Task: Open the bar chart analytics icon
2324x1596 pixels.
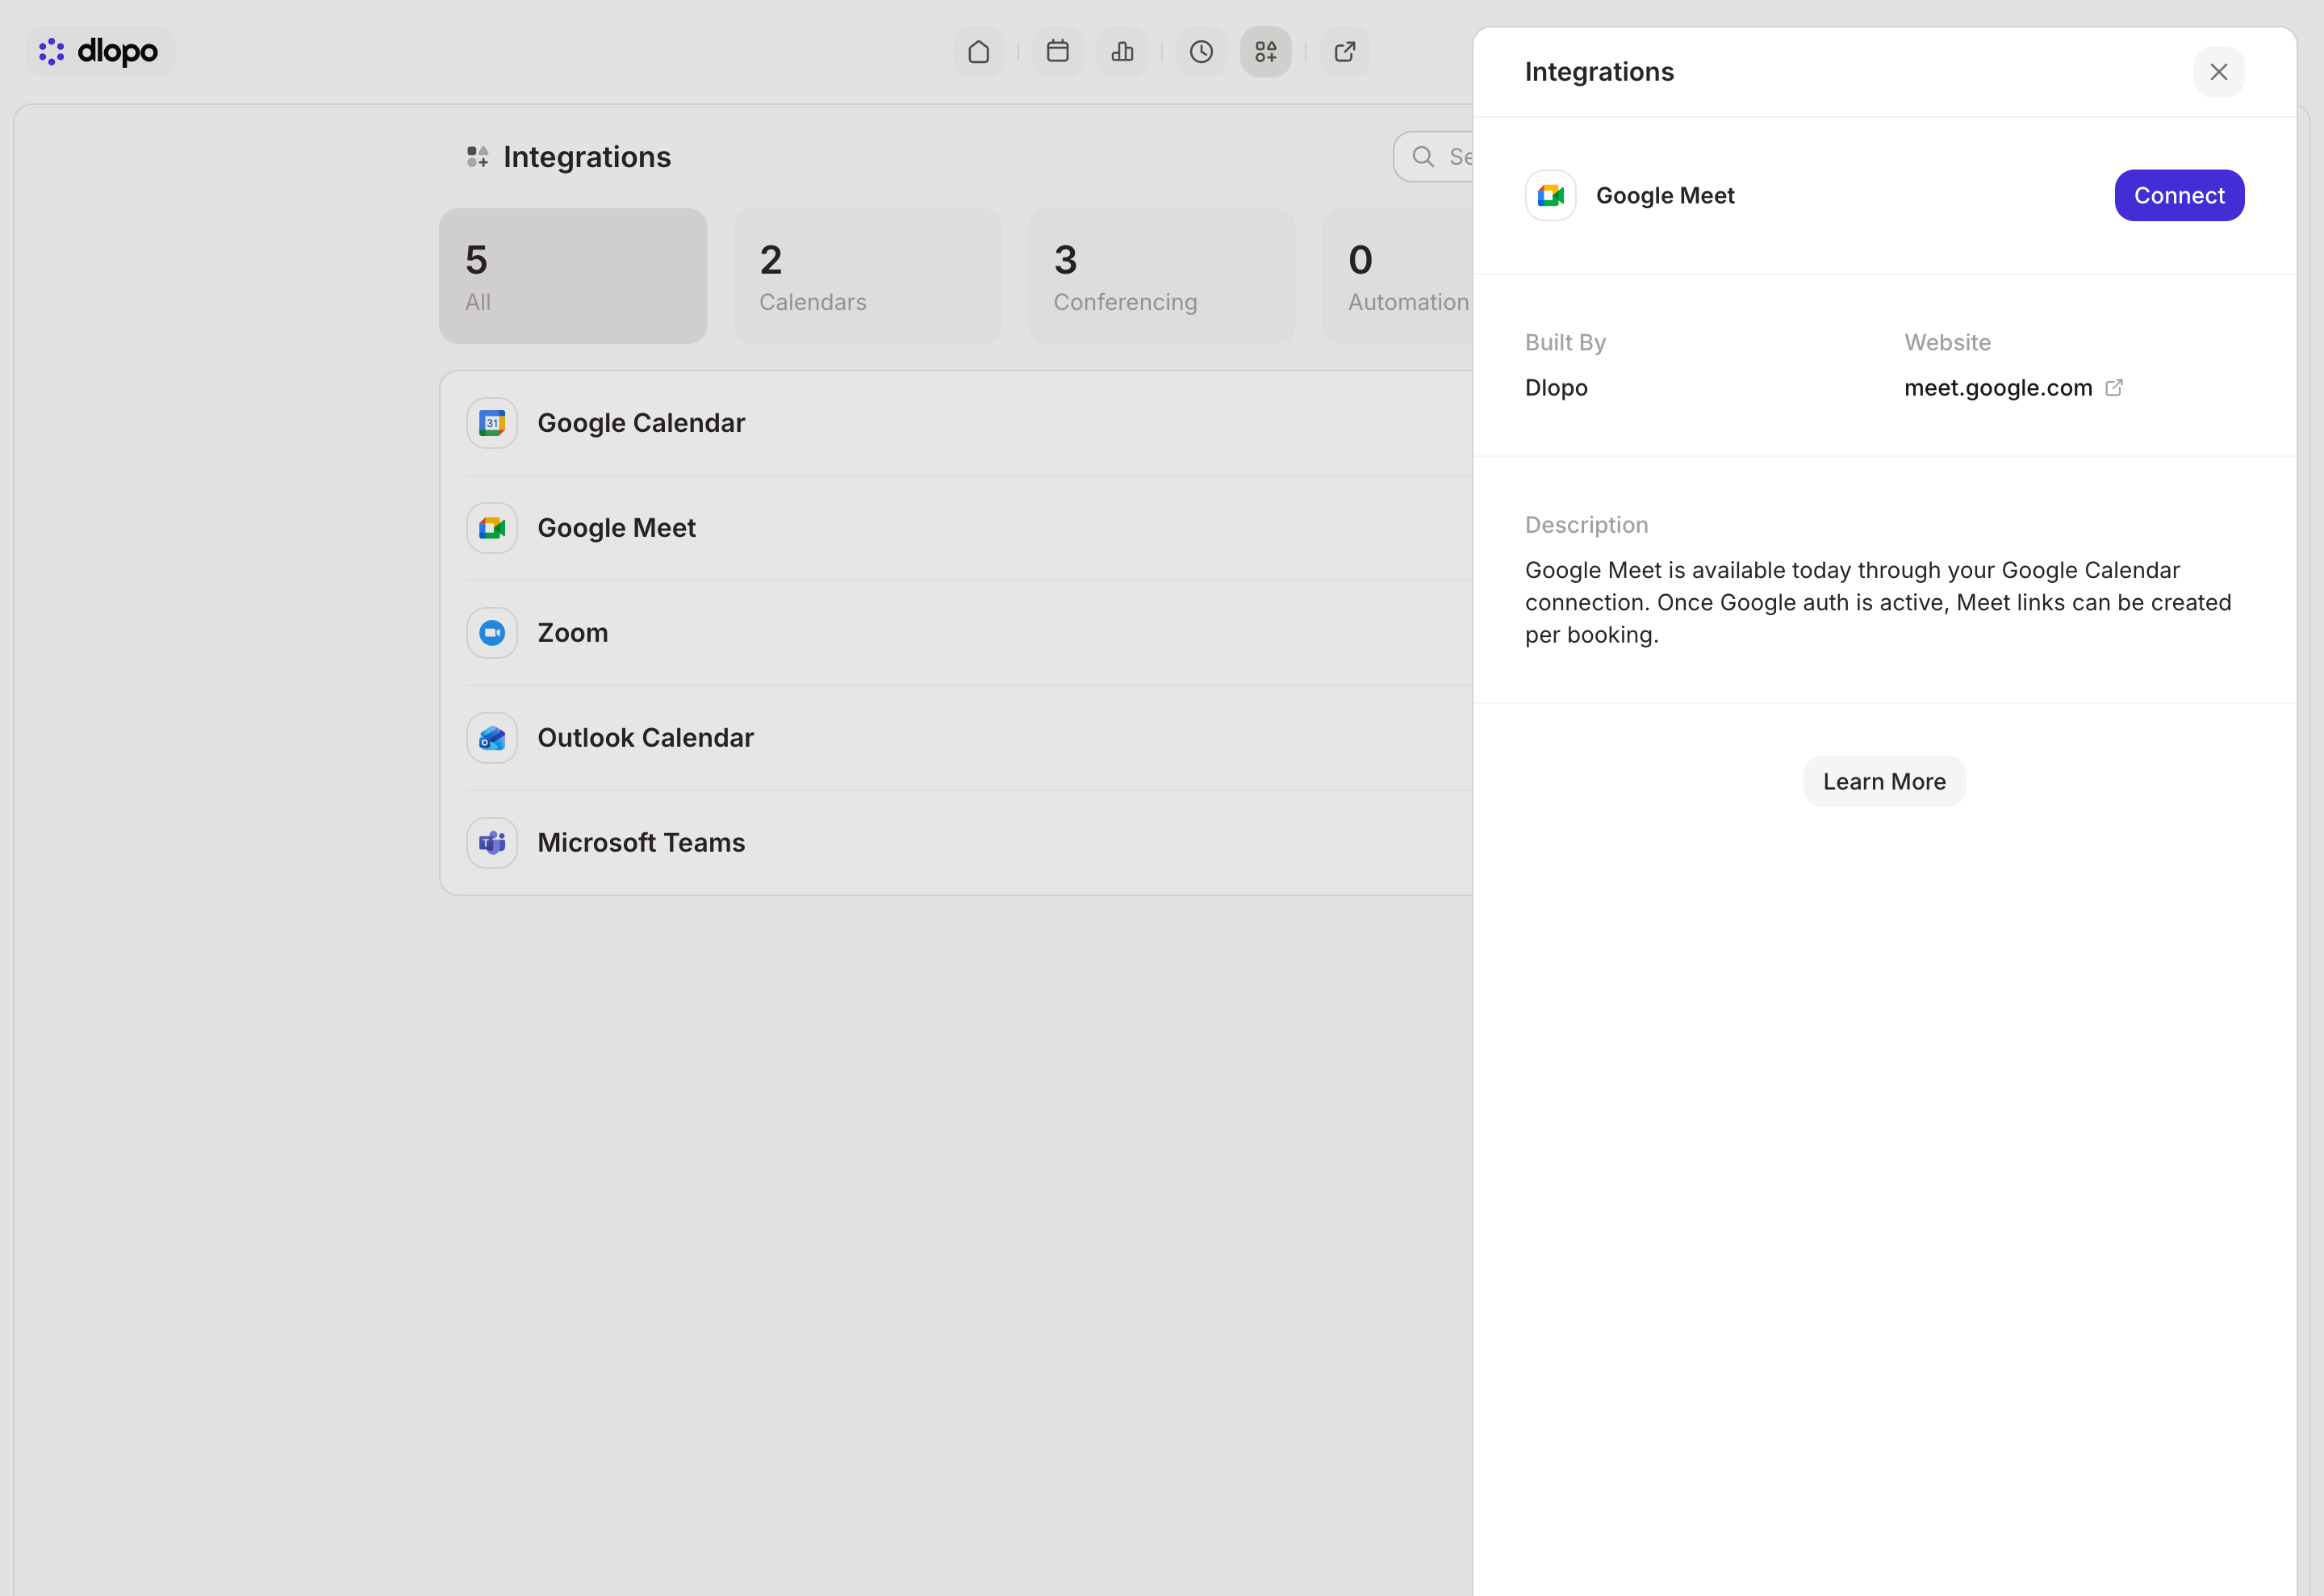Action: [x=1122, y=51]
